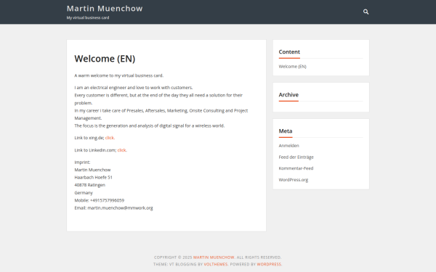Visit WordPress.org in Meta widget

[x=294, y=180]
